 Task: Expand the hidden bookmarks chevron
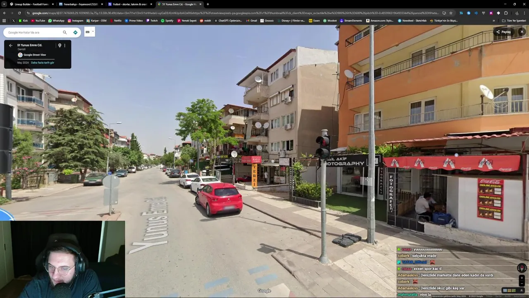pos(493,20)
